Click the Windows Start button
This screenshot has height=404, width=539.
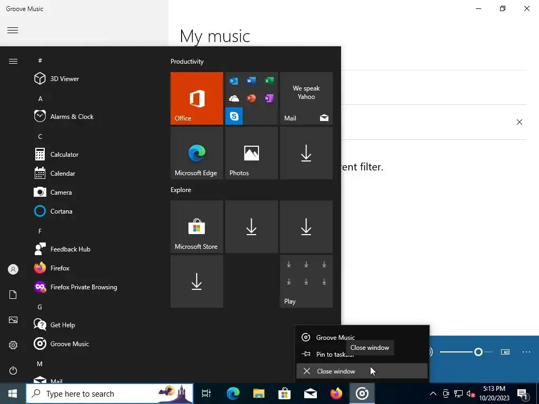coord(13,393)
